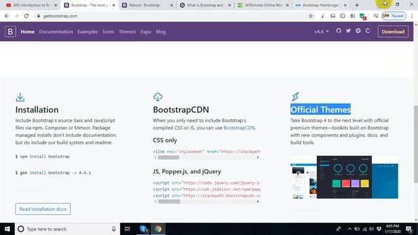
Task: Go back with the browser back arrow
Action: (7, 16)
